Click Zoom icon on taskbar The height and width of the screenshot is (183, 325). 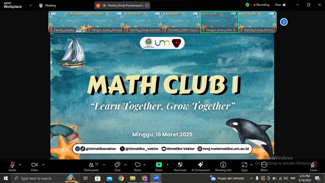pyautogui.click(x=156, y=178)
